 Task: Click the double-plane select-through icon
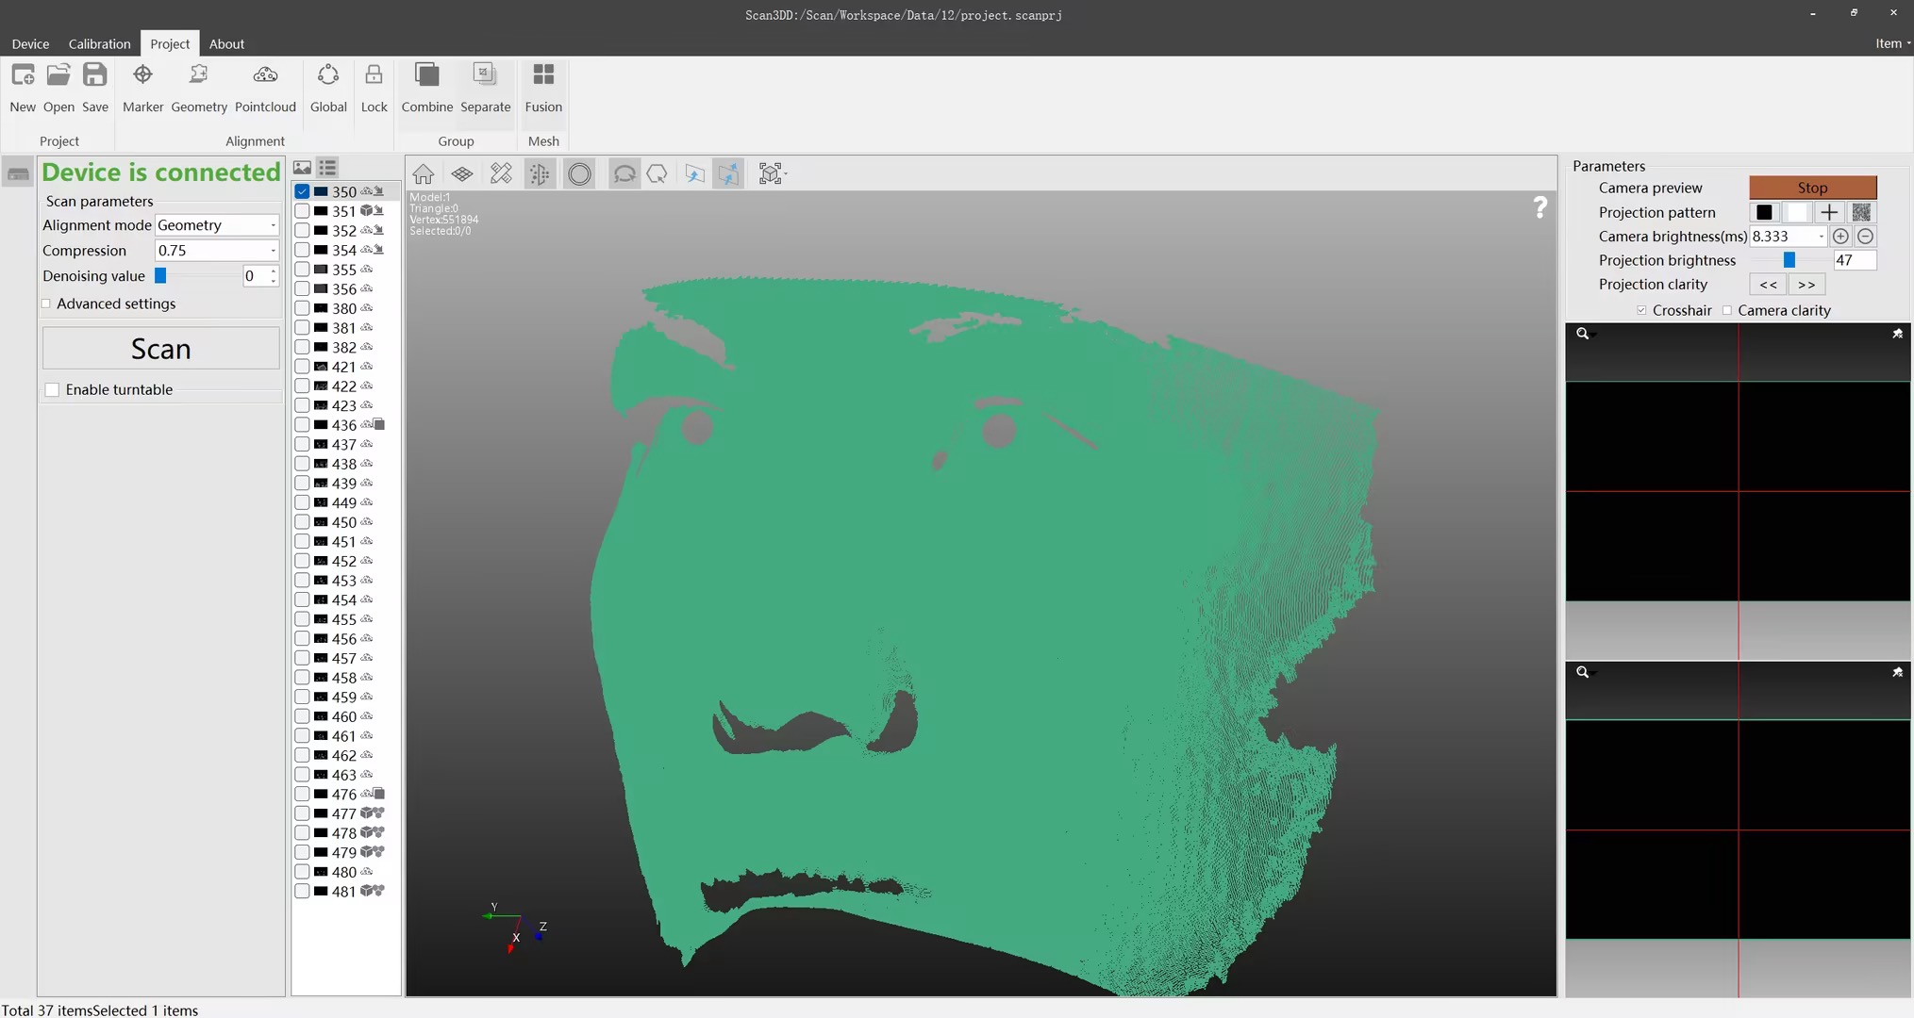coord(728,174)
